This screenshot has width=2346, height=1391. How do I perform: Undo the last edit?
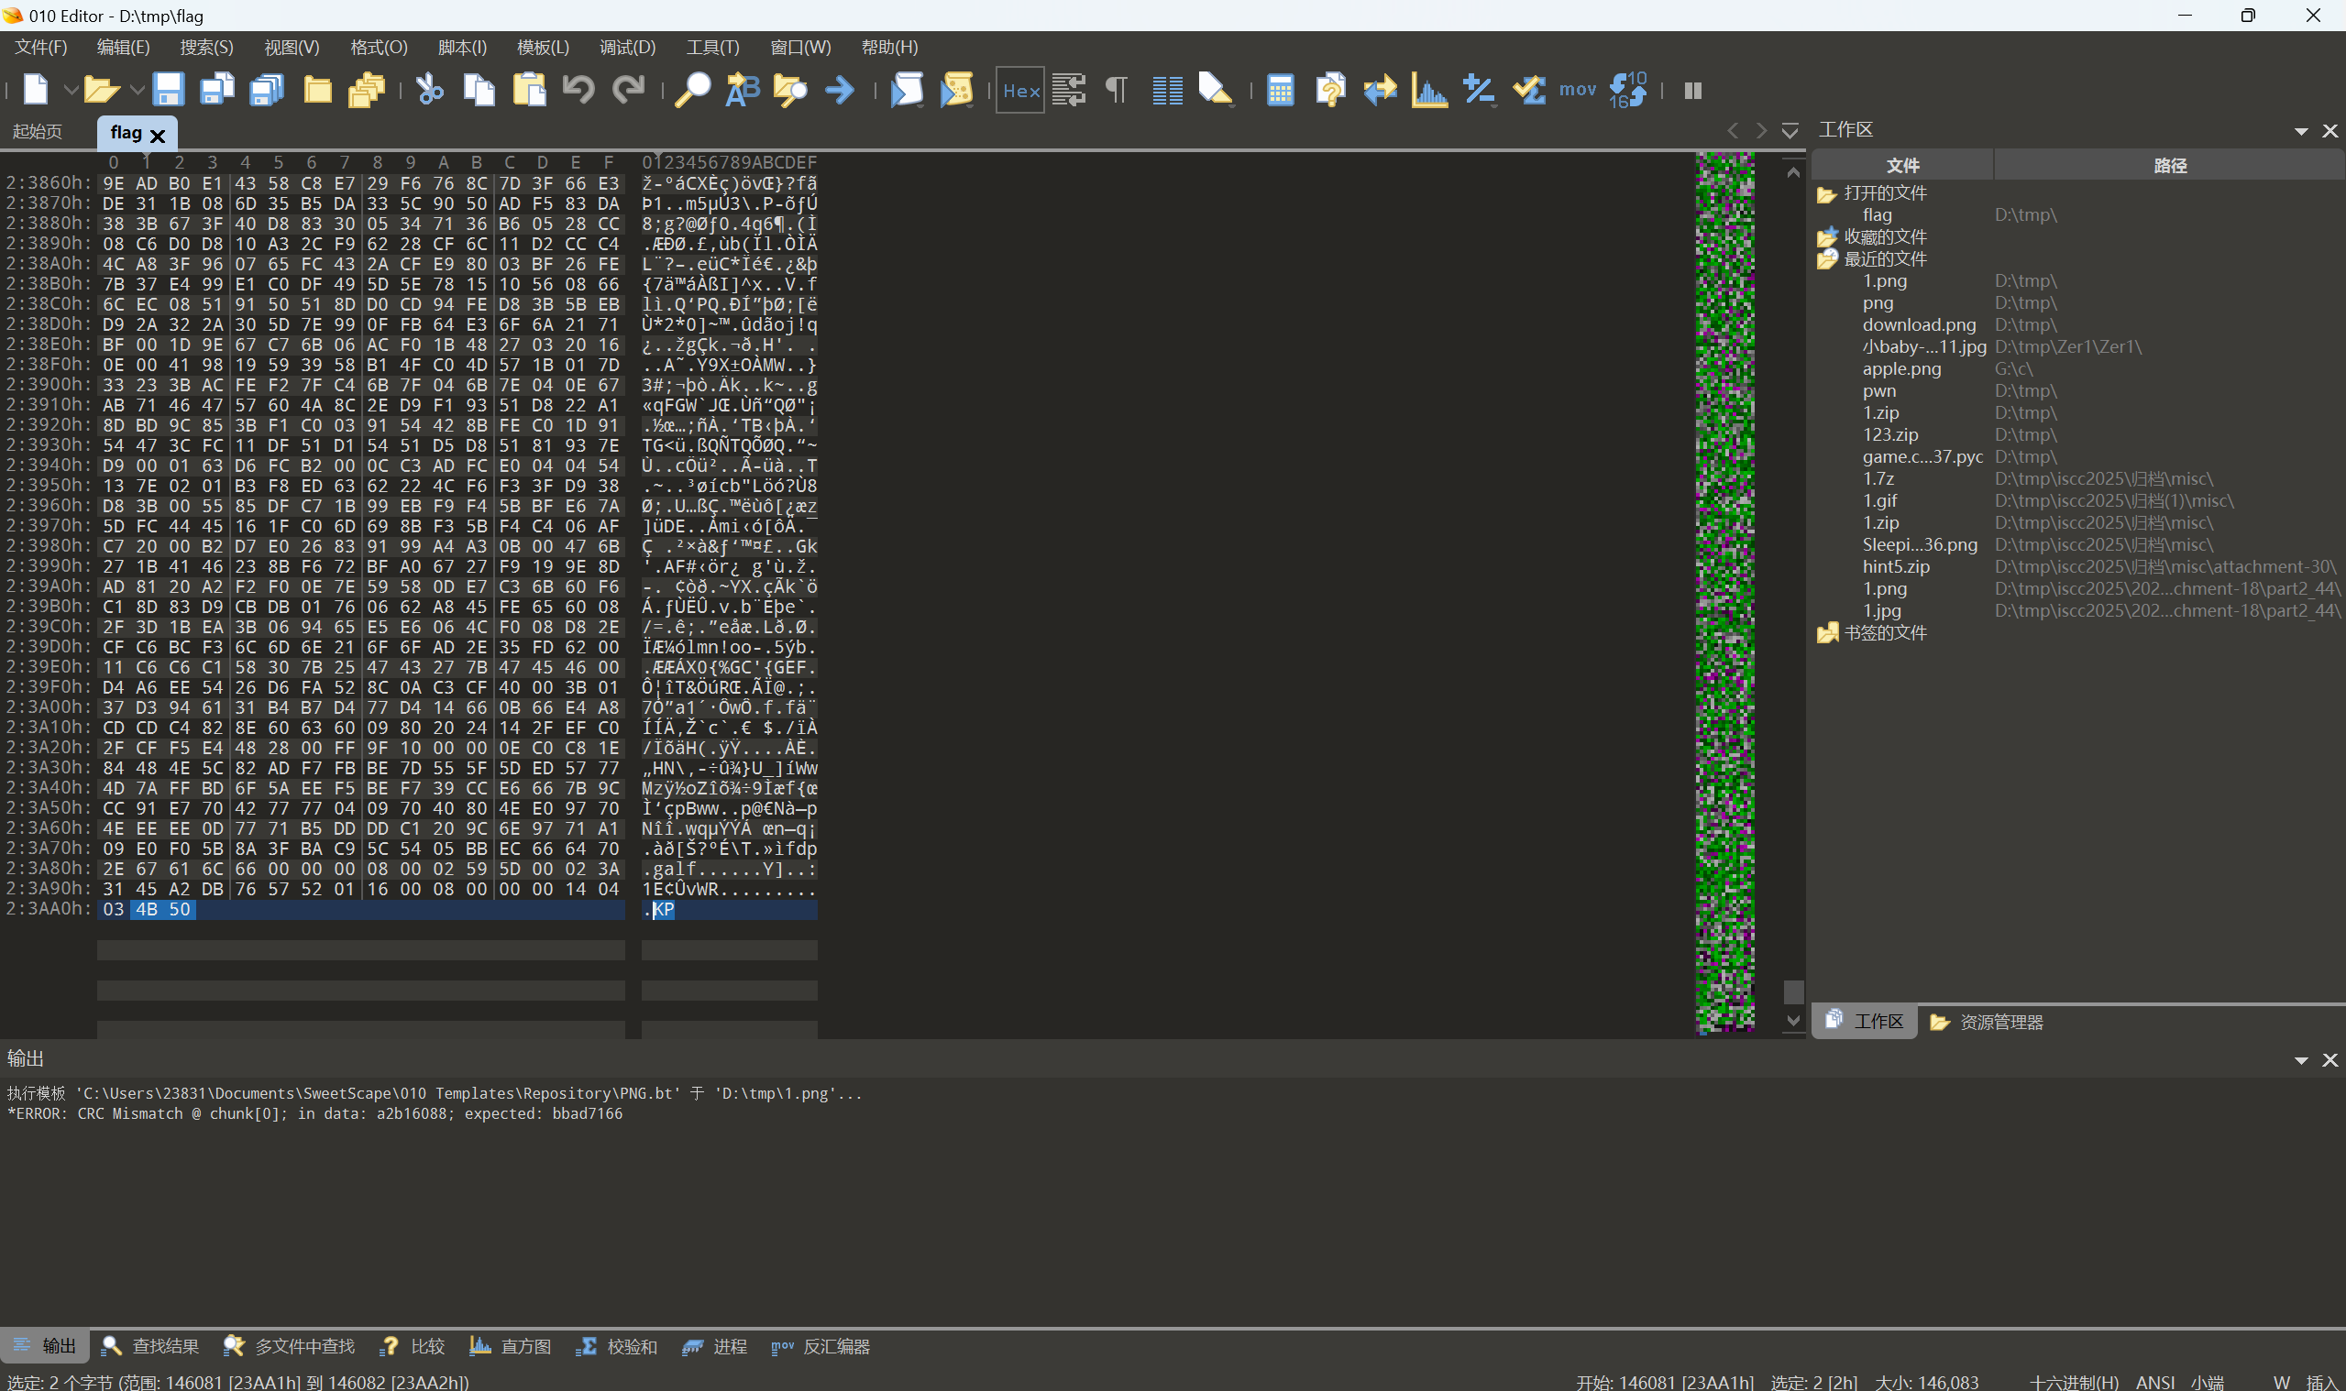click(578, 90)
